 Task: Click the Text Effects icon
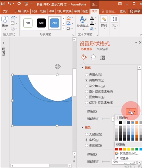point(92,29)
